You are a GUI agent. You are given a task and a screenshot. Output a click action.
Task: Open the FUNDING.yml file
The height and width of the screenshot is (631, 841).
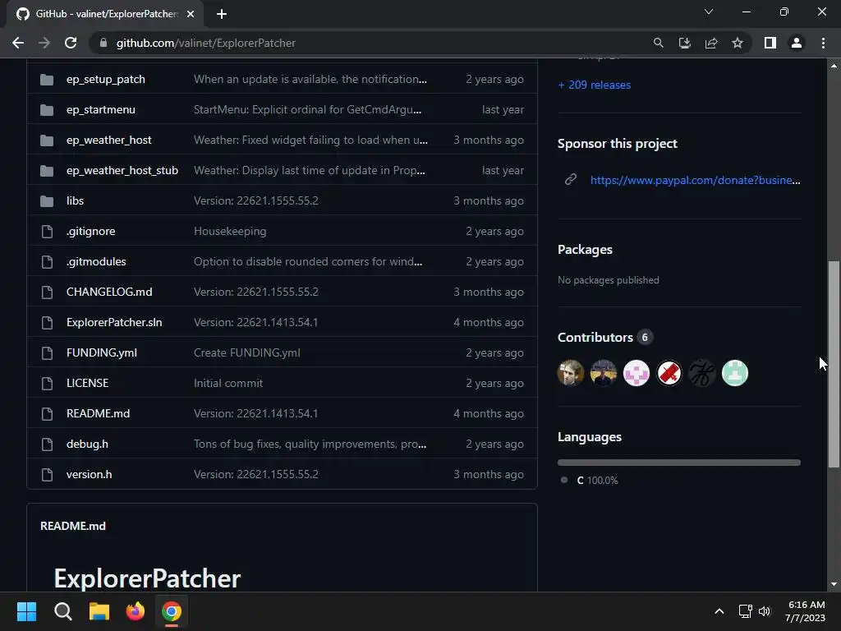click(x=102, y=352)
